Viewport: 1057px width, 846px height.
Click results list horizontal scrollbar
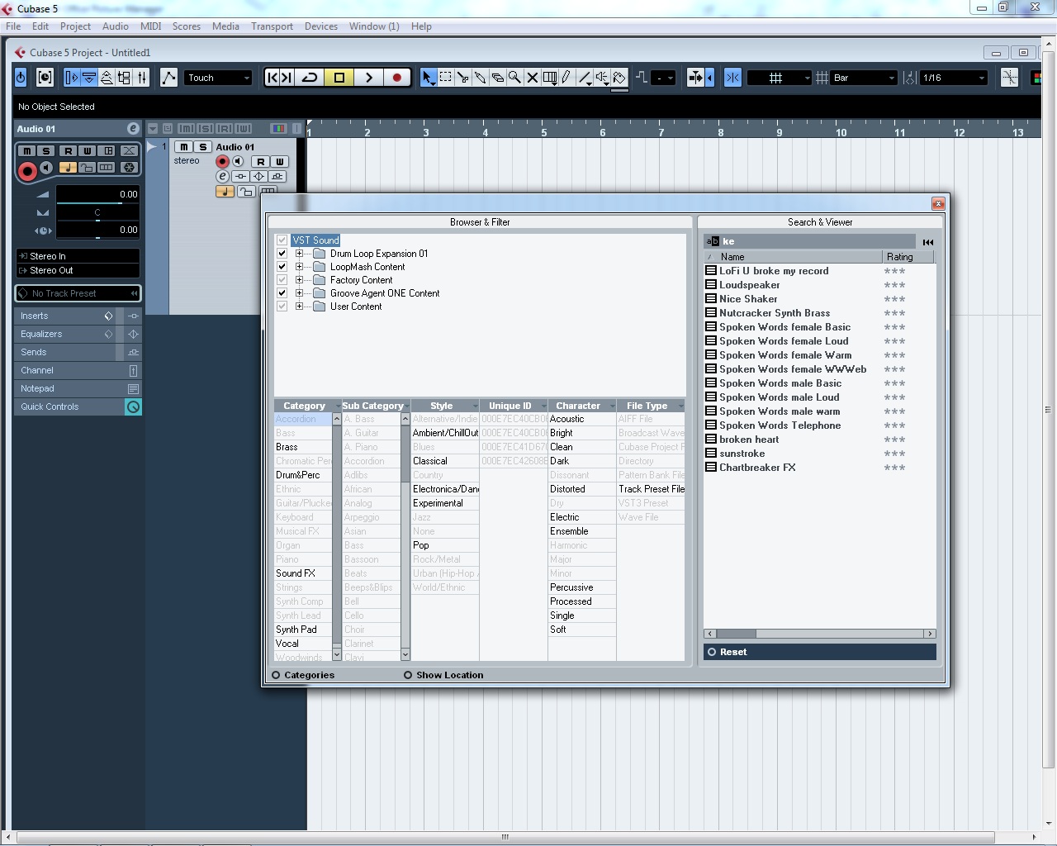(x=819, y=634)
